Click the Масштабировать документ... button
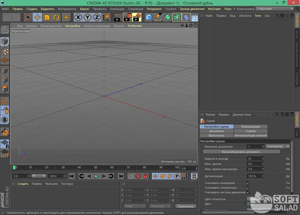 point(241,152)
